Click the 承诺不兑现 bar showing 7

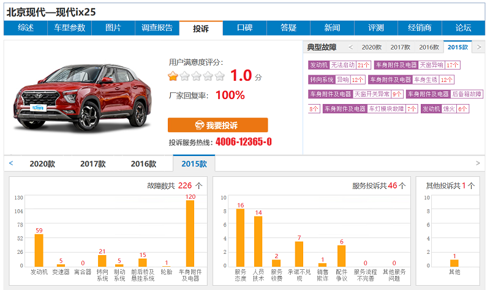[299, 254]
